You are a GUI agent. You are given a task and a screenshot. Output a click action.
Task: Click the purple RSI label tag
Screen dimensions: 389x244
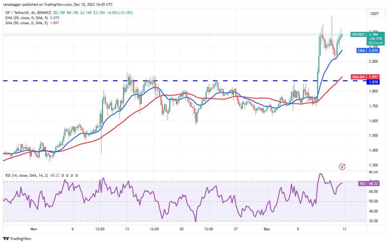pos(362,183)
